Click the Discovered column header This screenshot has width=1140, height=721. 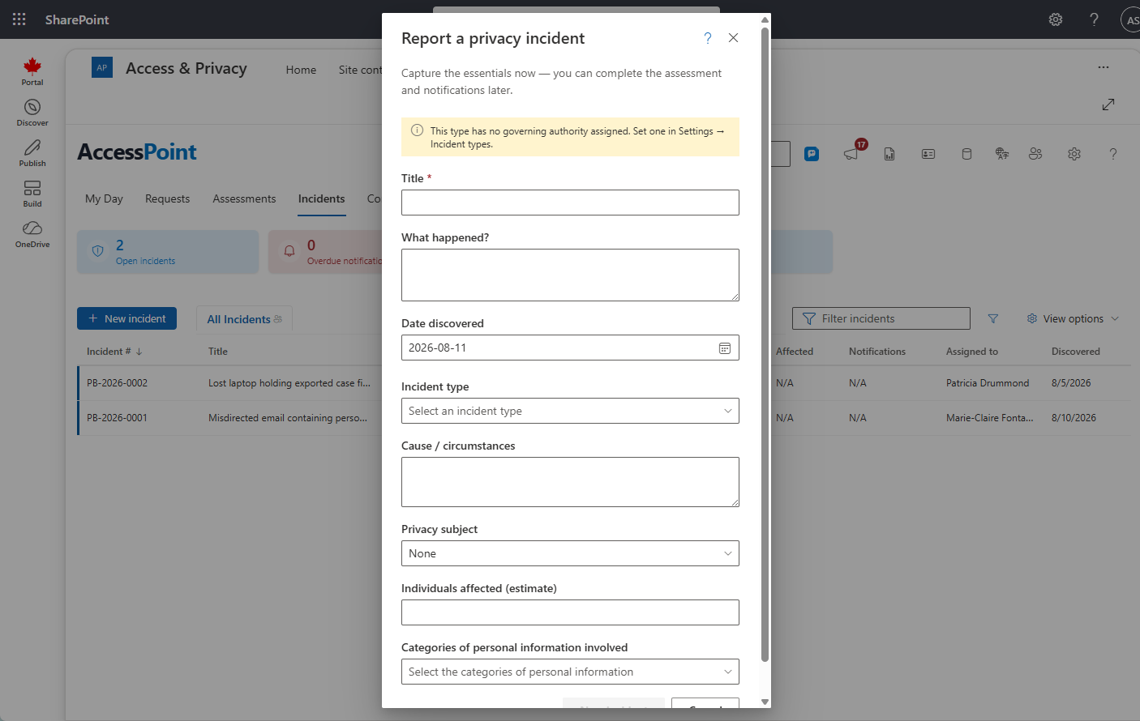1076,352
